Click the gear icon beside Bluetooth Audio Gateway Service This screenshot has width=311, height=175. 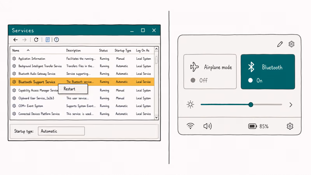pos(14,73)
